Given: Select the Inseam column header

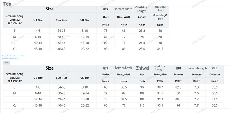Looking at the screenshot, I should (196, 75).
